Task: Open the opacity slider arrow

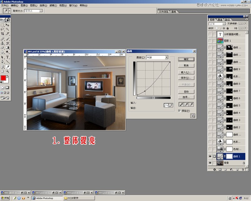Action: tap(246, 24)
